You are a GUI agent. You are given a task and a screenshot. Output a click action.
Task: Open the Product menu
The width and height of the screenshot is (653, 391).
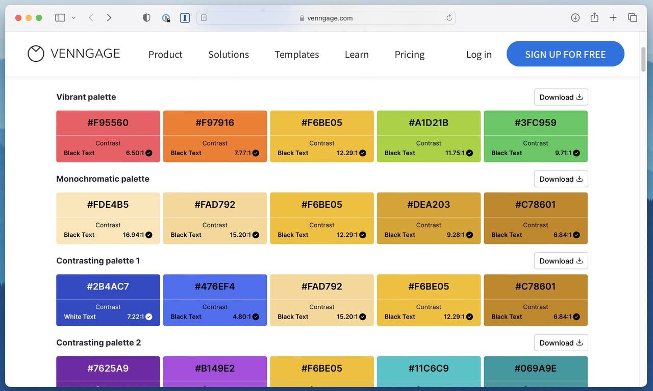pos(165,55)
